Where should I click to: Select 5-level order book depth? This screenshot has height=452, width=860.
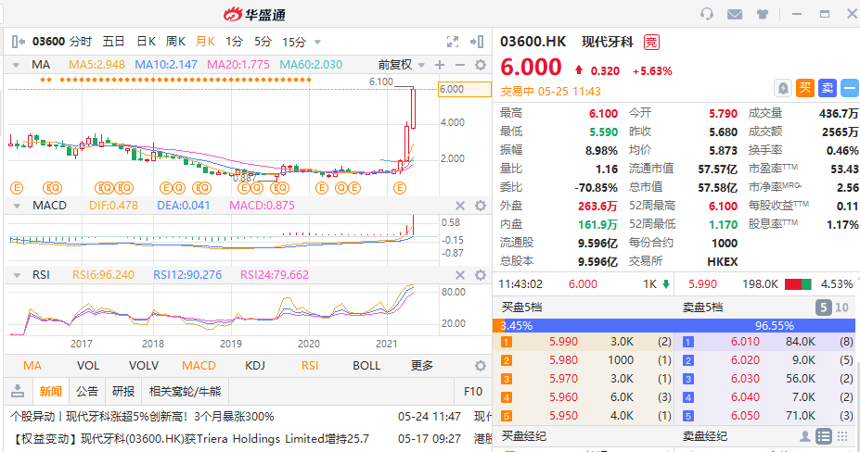(x=823, y=308)
